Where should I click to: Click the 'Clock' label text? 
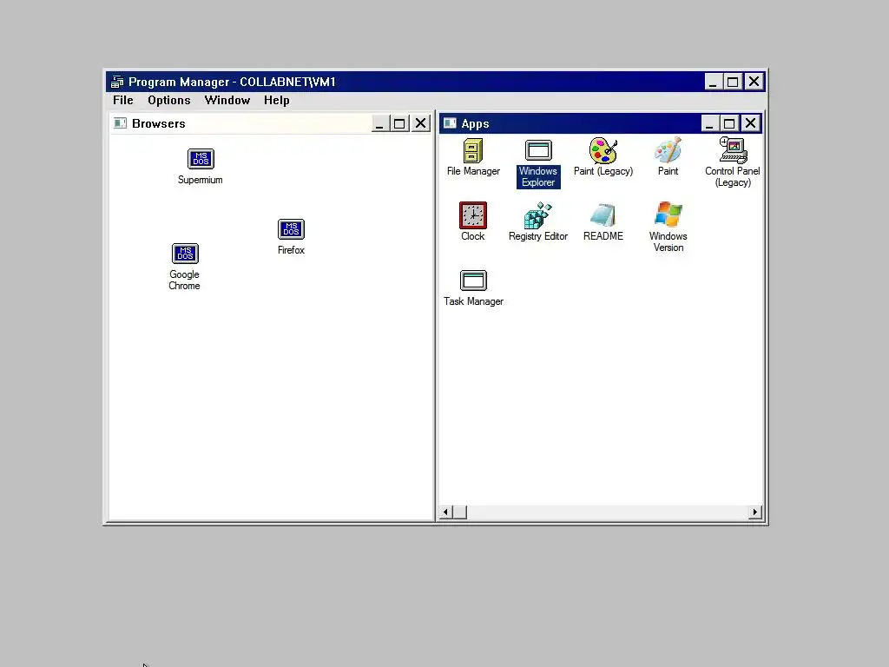pos(473,236)
